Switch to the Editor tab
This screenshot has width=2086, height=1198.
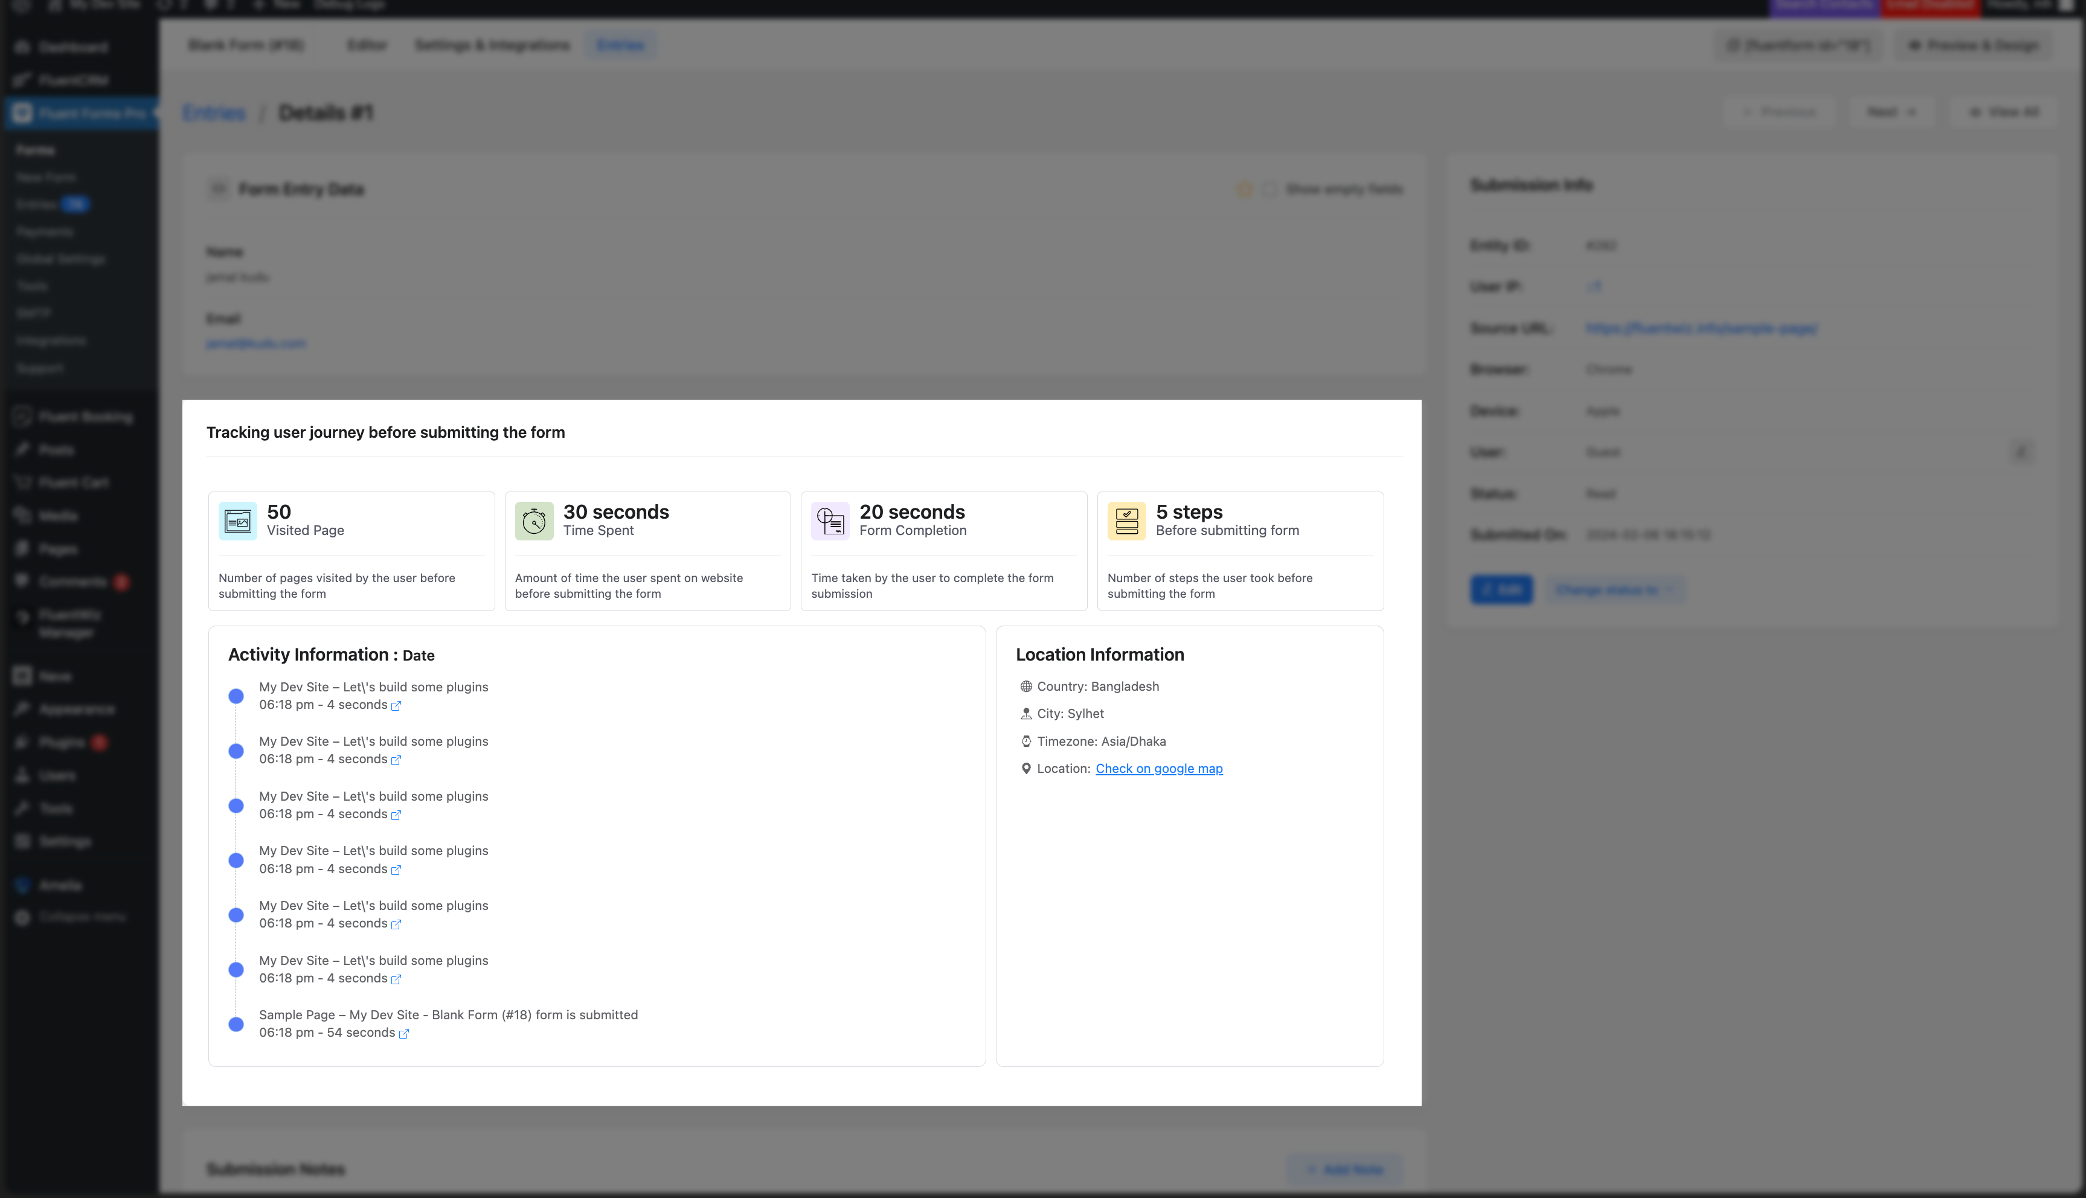pos(367,45)
